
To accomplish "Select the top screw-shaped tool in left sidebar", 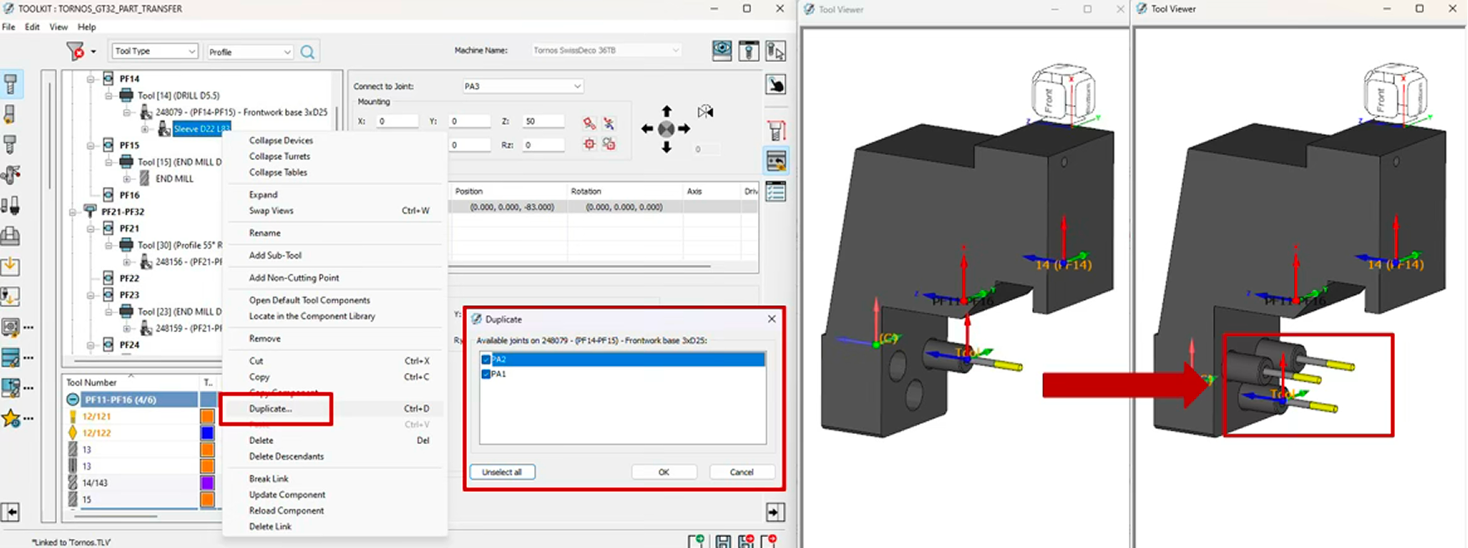I will [x=11, y=84].
